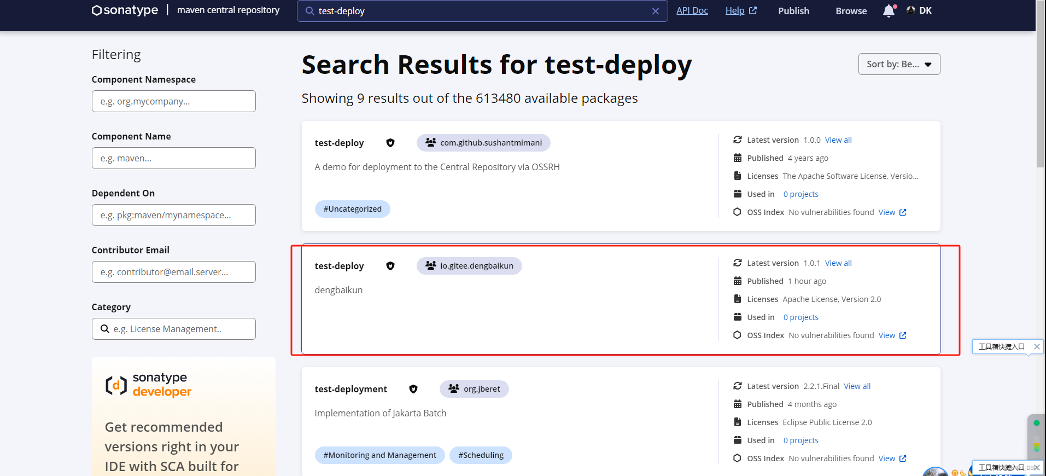Focus the Component Namespace filter field

point(173,101)
